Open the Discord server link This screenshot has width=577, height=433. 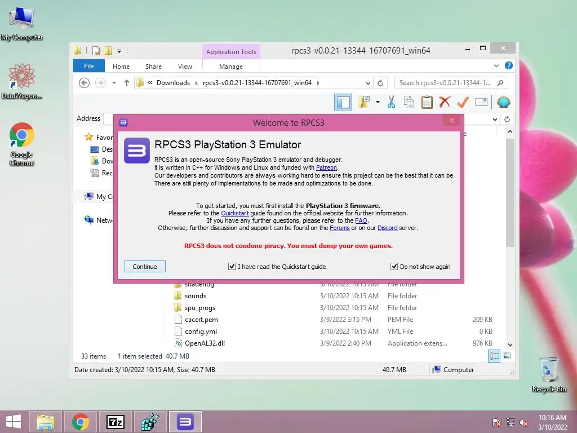388,228
